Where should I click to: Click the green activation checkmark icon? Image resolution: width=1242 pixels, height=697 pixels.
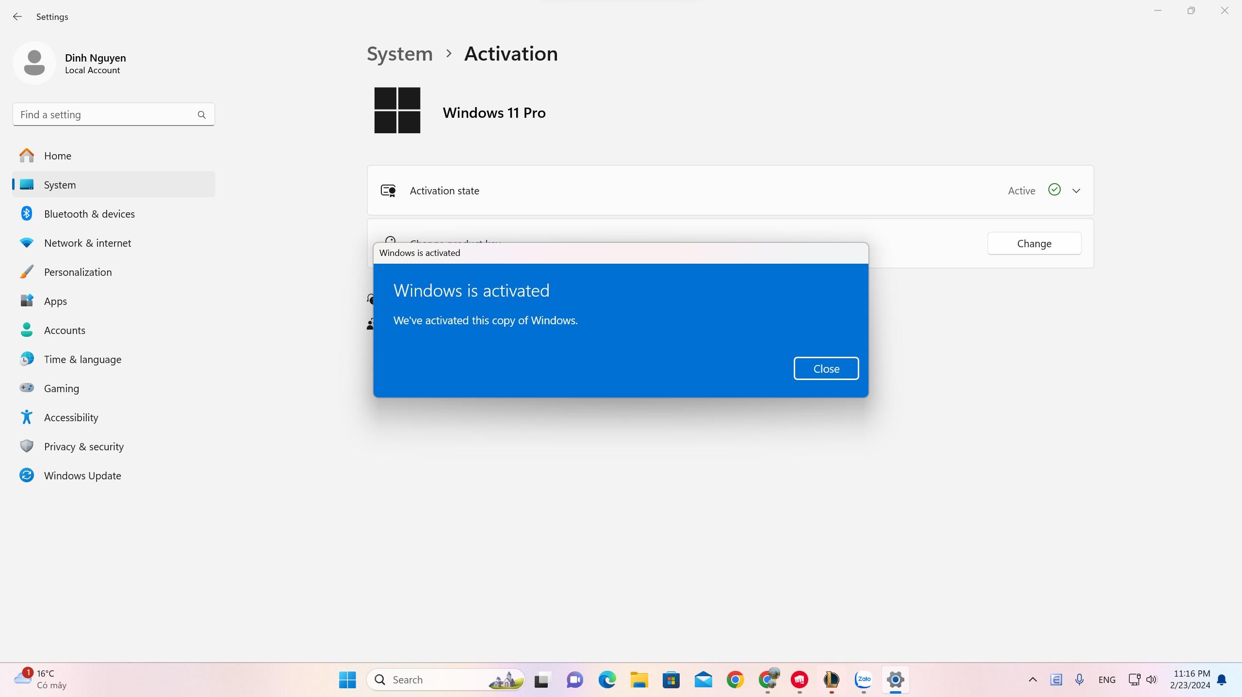click(x=1054, y=190)
